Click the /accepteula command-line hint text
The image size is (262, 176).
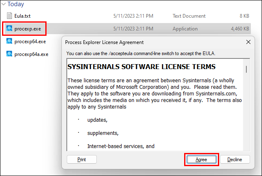point(141,53)
